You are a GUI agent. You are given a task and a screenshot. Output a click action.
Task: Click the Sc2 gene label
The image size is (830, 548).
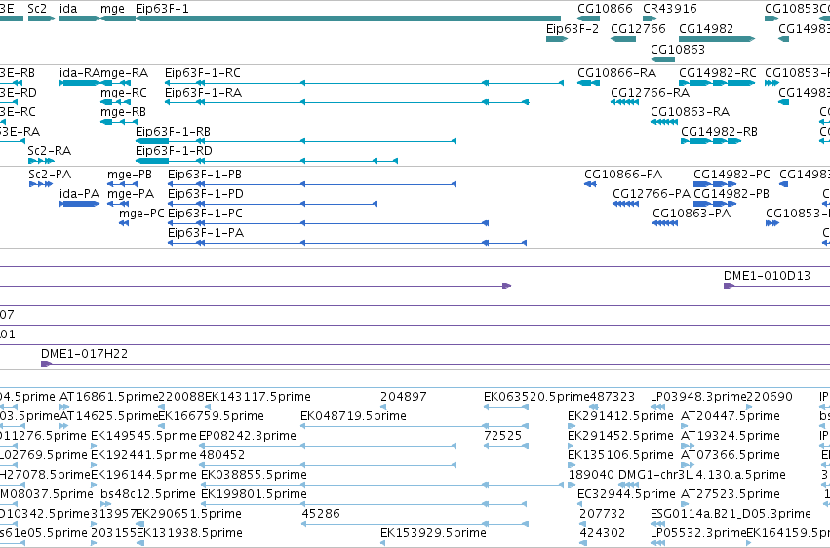pos(37,9)
